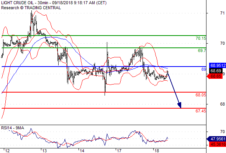
Task: Click the 69.7 green resistance label
Action: coord(202,50)
